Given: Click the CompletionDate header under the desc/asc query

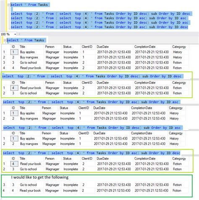Looking at the screenshot, I should 141,133.
